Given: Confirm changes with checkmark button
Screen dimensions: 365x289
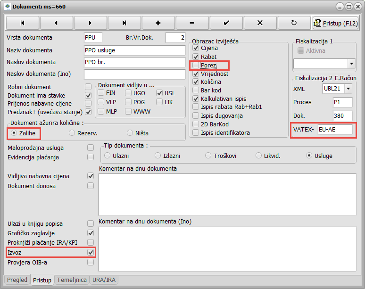Looking at the screenshot, I should pyautogui.click(x=226, y=23).
